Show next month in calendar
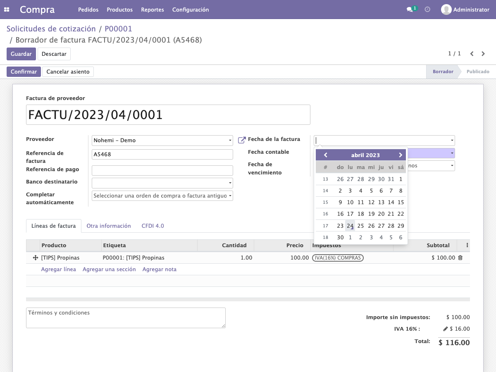The image size is (496, 372). pyautogui.click(x=400, y=155)
